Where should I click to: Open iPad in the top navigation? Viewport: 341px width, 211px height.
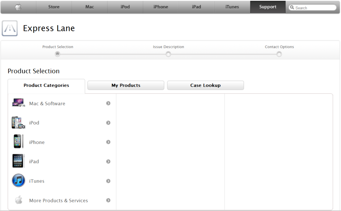point(197,7)
